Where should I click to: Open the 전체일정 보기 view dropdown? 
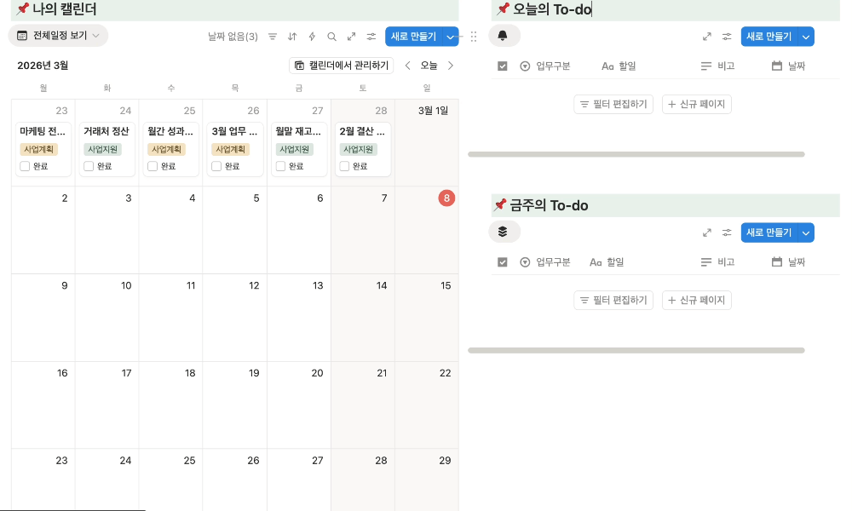59,36
